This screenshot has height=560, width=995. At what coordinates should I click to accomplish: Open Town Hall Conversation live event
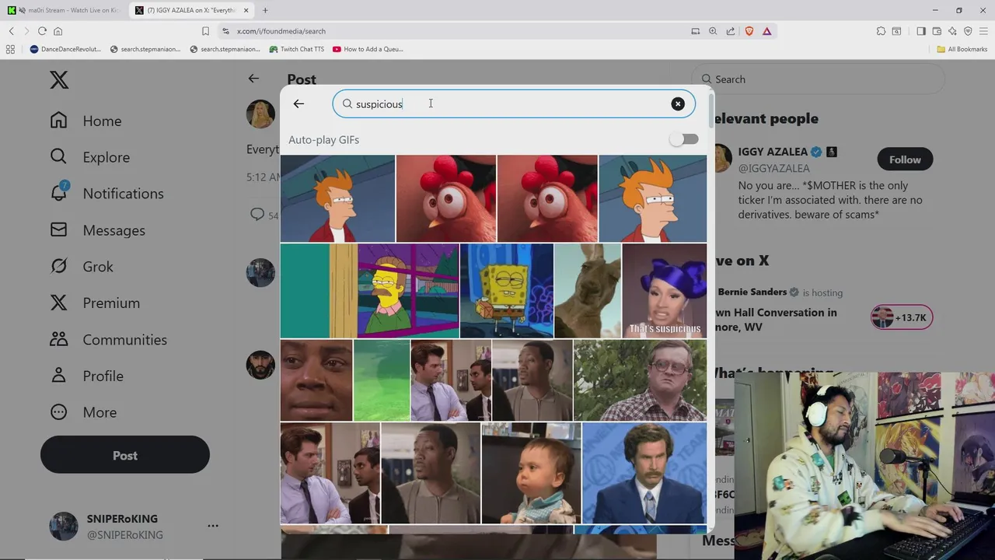pos(774,320)
